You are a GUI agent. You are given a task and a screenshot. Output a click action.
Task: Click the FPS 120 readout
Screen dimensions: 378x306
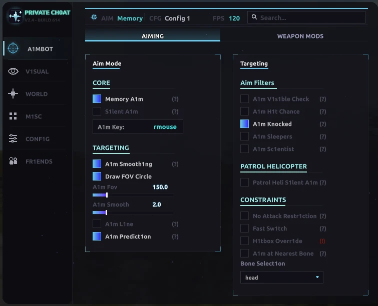[x=226, y=18]
